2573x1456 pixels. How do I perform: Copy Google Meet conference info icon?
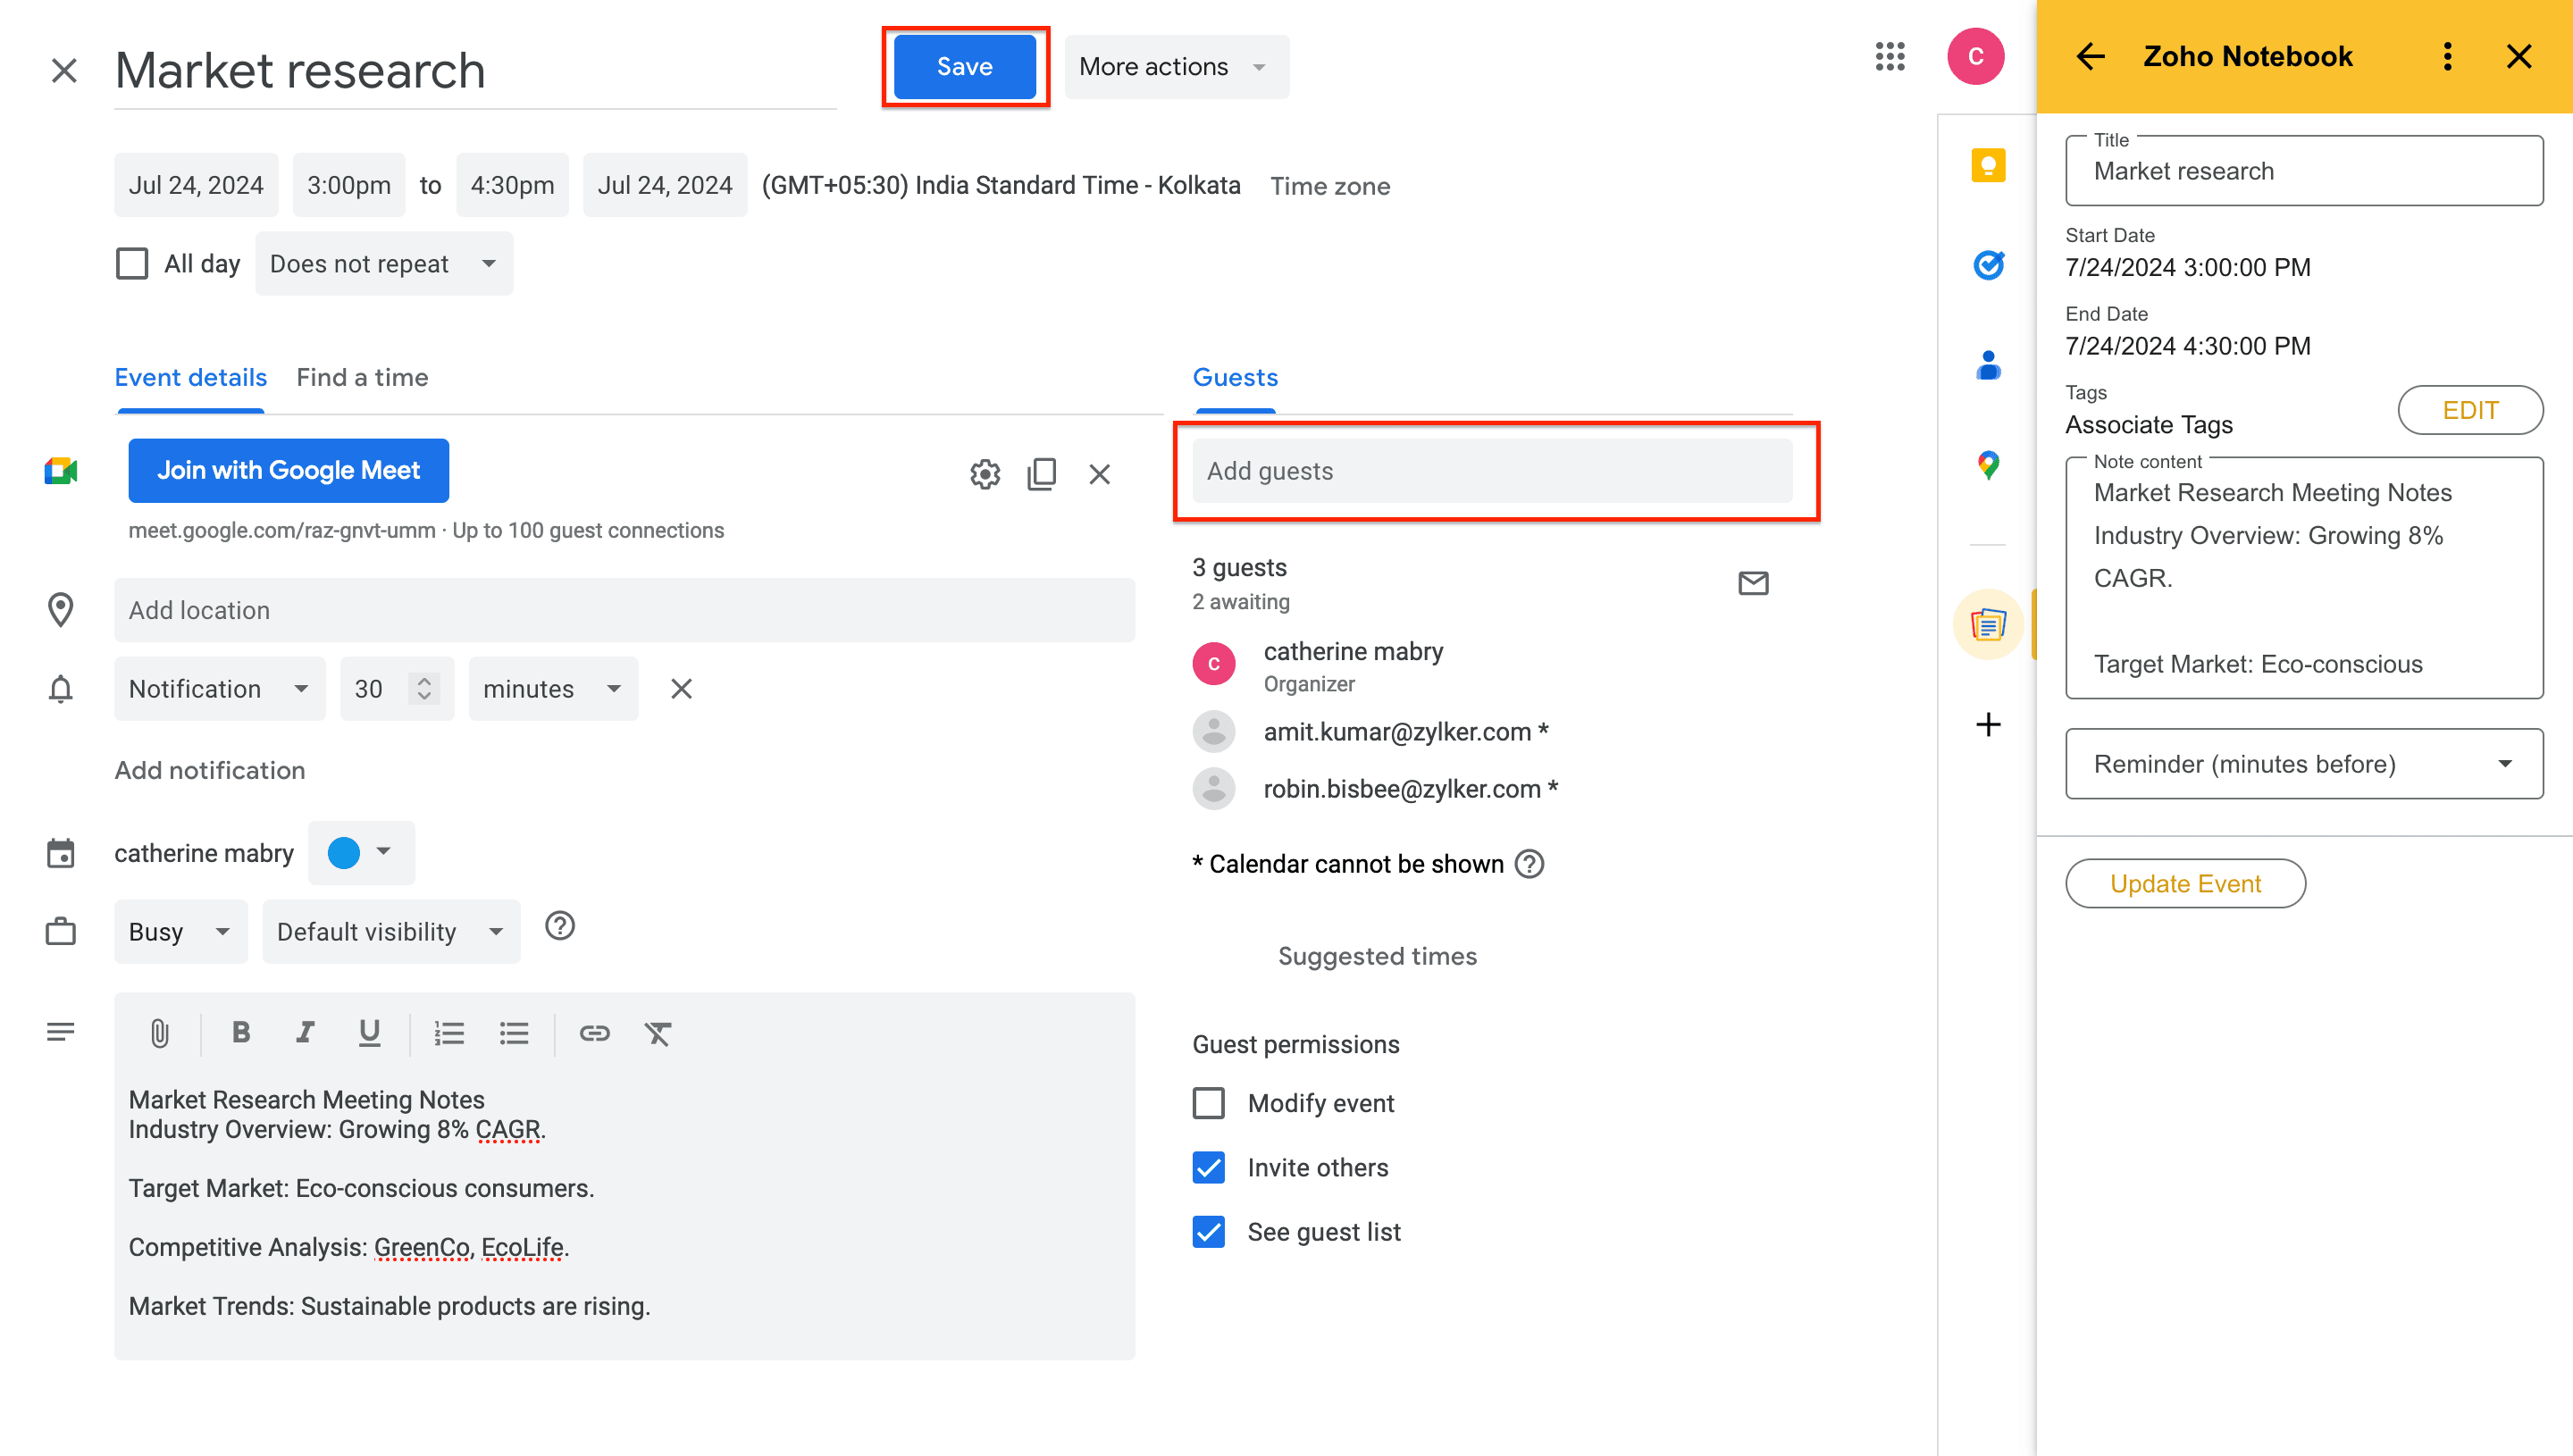click(1041, 473)
